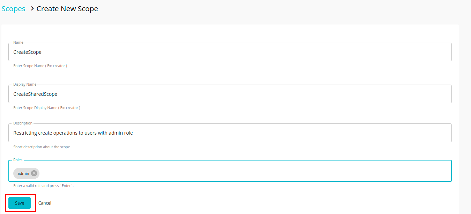Screen dimensions: 471x214
Task: Open the Scopes breadcrumb link
Action: pyautogui.click(x=13, y=8)
